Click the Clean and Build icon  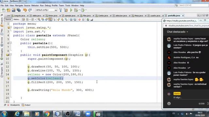66,10
